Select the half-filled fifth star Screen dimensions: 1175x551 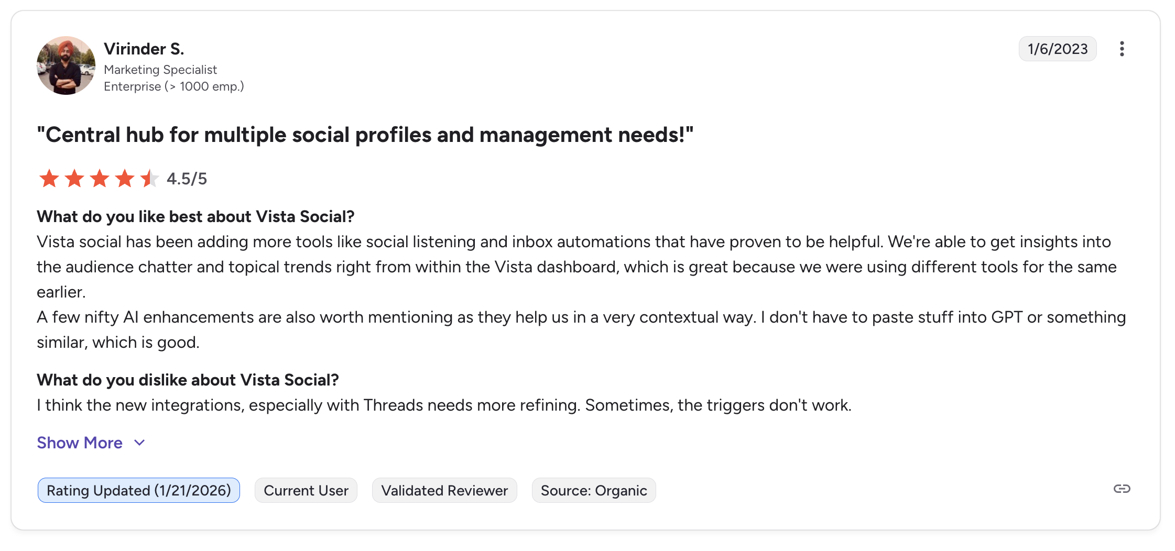coord(149,179)
